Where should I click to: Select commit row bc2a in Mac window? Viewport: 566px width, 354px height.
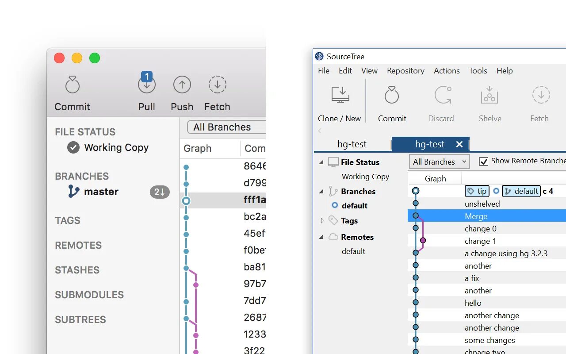[223, 217]
